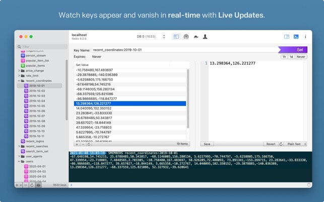The width and height of the screenshot is (324, 202).
Task: Select member 5.665358,-10.272767
Action: pos(130,137)
